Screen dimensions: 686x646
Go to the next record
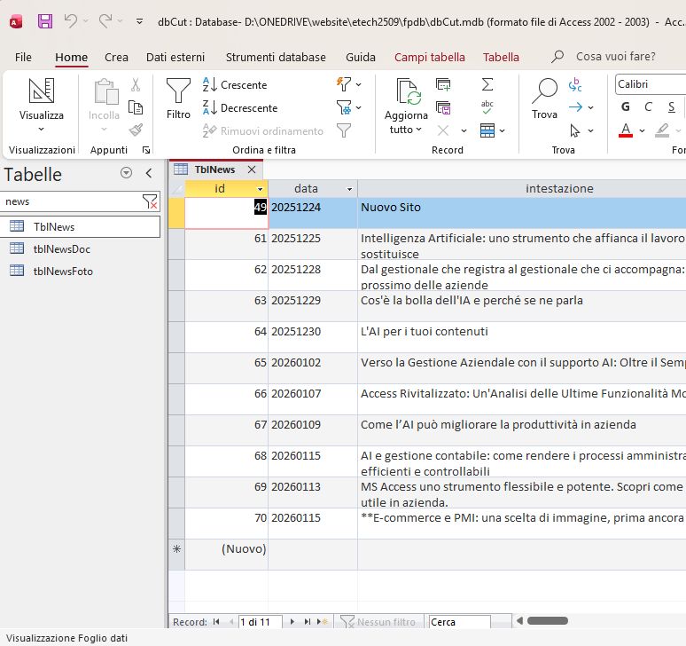coord(292,621)
